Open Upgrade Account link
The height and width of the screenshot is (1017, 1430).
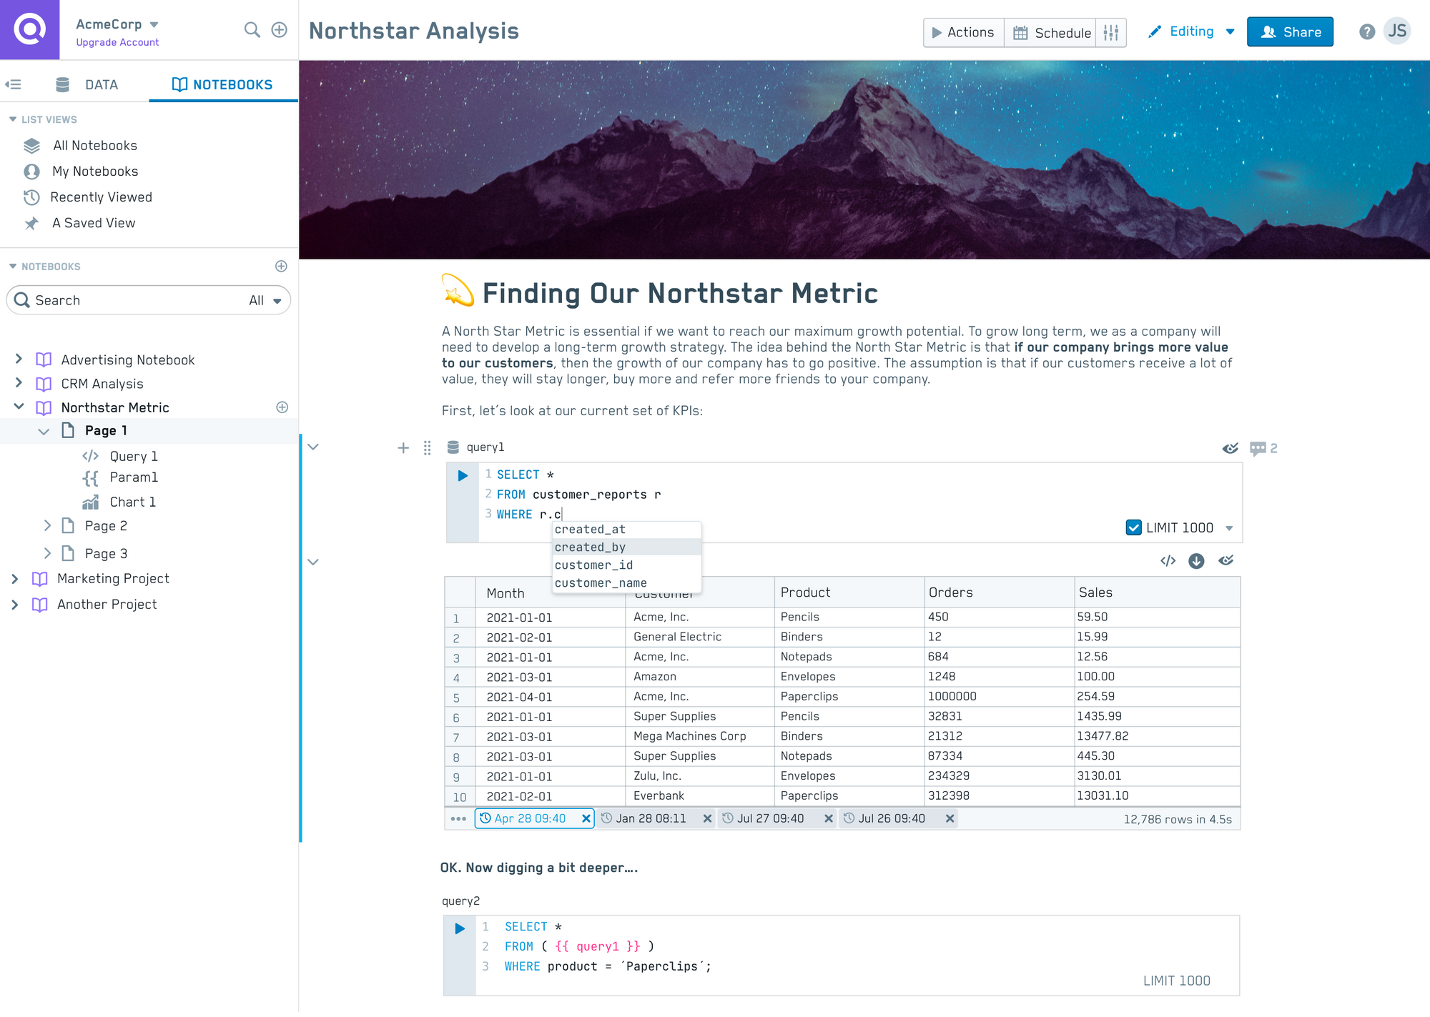tap(117, 41)
